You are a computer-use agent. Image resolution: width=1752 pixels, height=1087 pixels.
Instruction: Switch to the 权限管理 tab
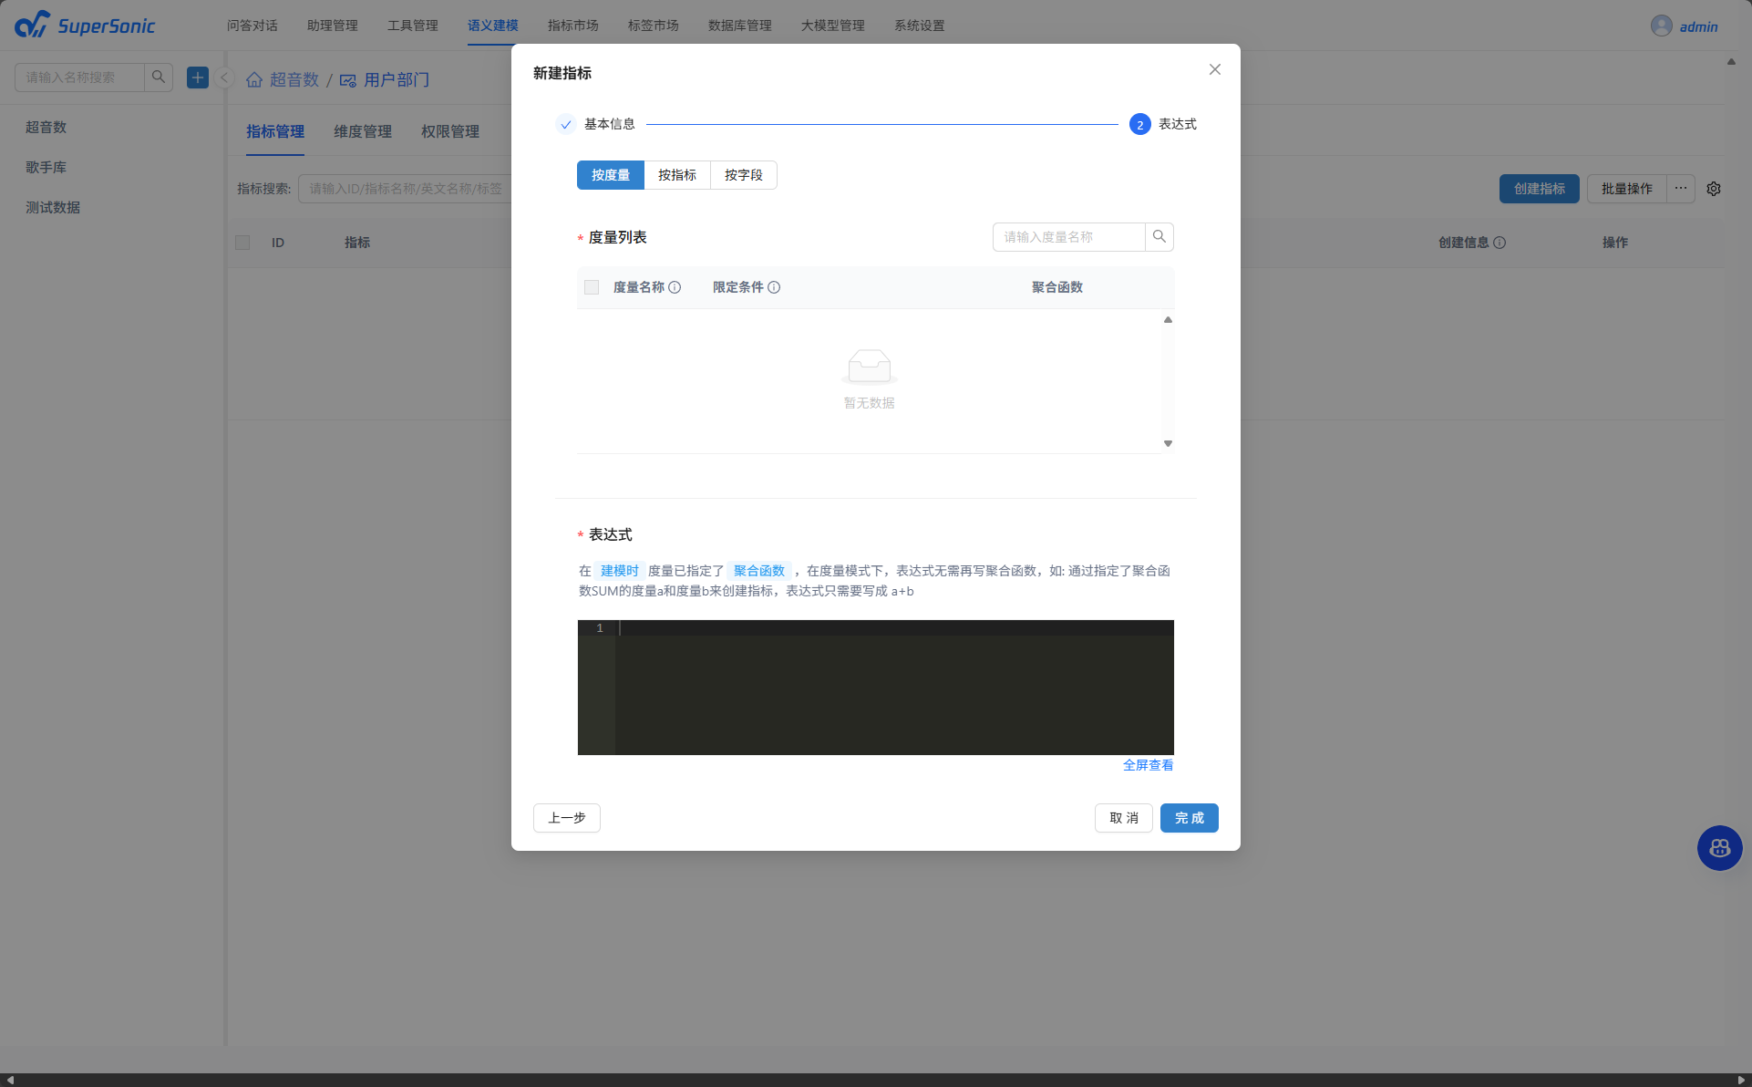click(x=450, y=131)
